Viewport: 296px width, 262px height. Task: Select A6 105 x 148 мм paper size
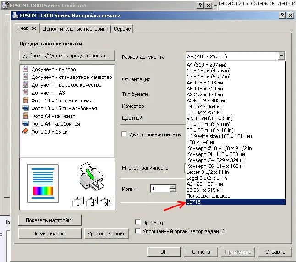click(236, 83)
